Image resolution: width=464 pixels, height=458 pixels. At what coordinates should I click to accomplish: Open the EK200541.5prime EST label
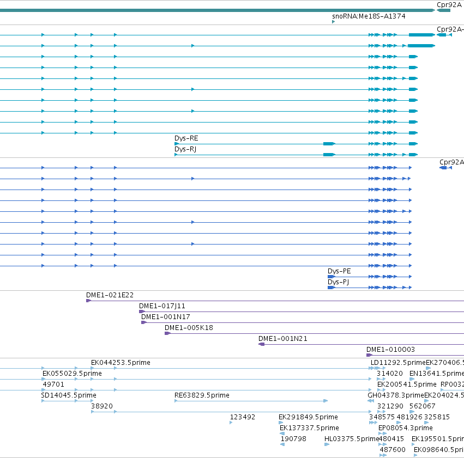coord(407,384)
